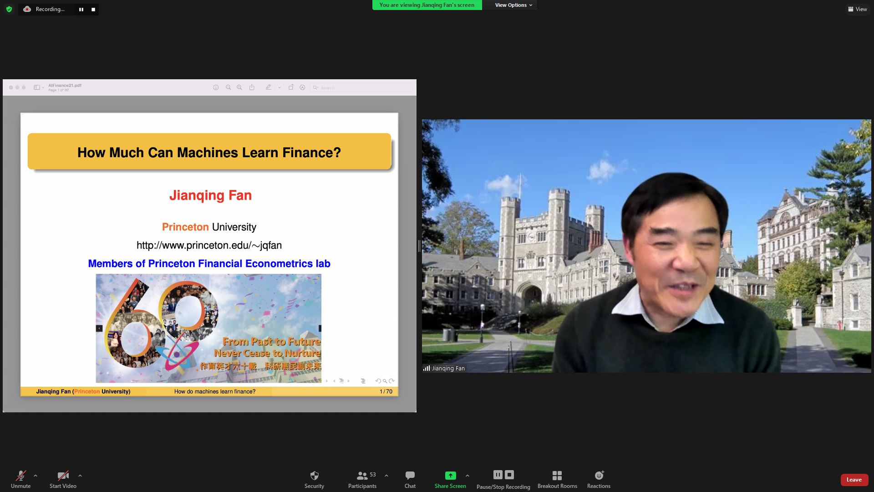This screenshot has width=874, height=492.
Task: Open the Participants panel
Action: pos(362,479)
